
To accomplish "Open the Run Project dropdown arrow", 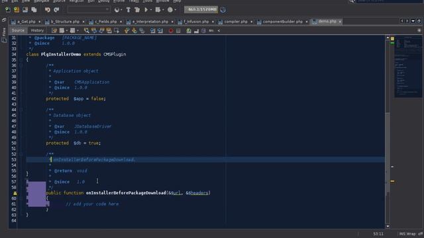I will tap(151, 10).
